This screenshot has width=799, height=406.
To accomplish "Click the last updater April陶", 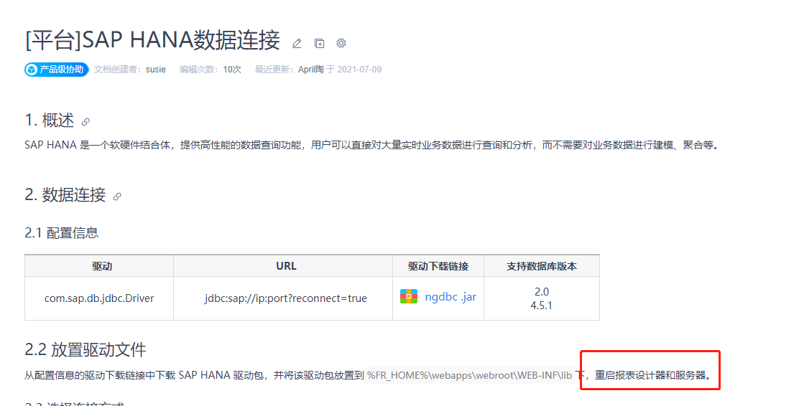I will [311, 70].
